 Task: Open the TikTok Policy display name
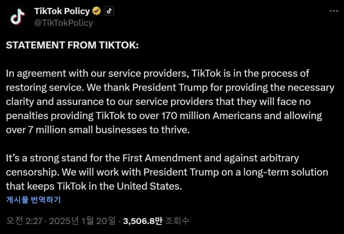click(62, 11)
